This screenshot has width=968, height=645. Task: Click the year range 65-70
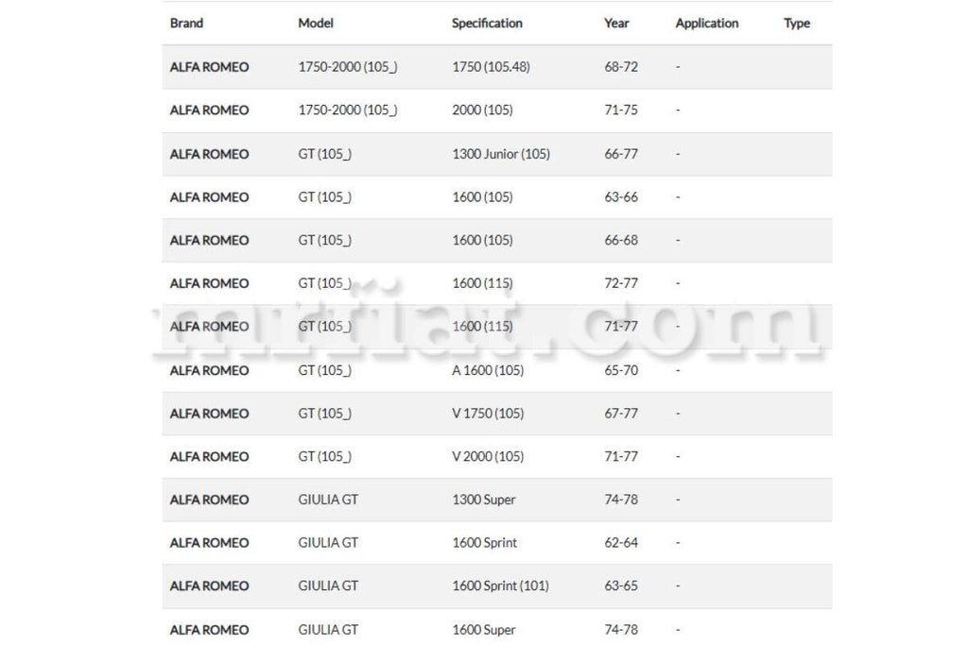click(621, 370)
